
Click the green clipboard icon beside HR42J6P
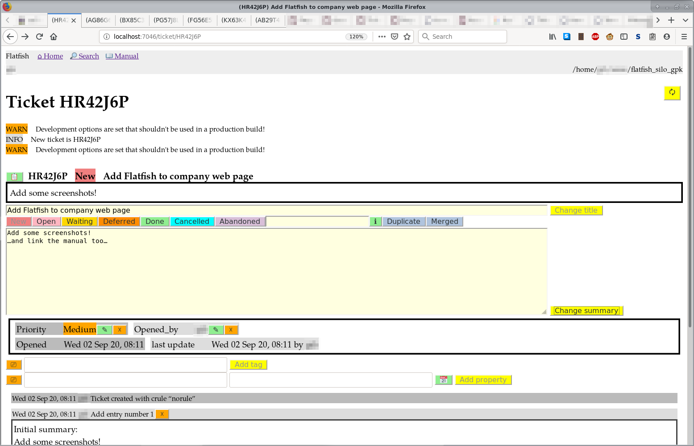14,177
